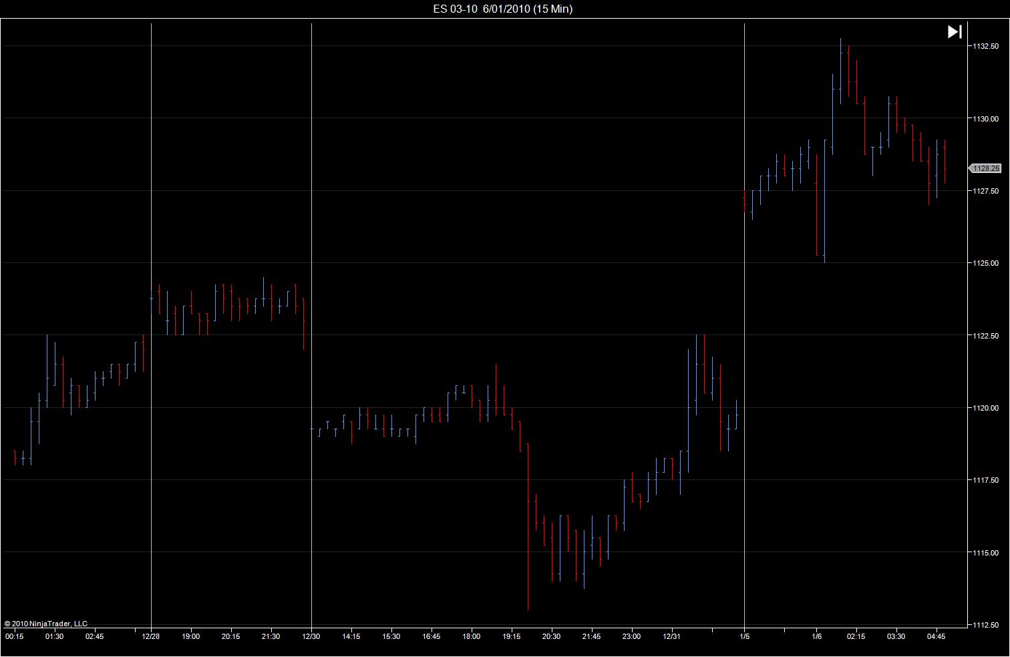This screenshot has height=657, width=1010.
Task: Click the 16:45 time axis label
Action: coord(432,636)
